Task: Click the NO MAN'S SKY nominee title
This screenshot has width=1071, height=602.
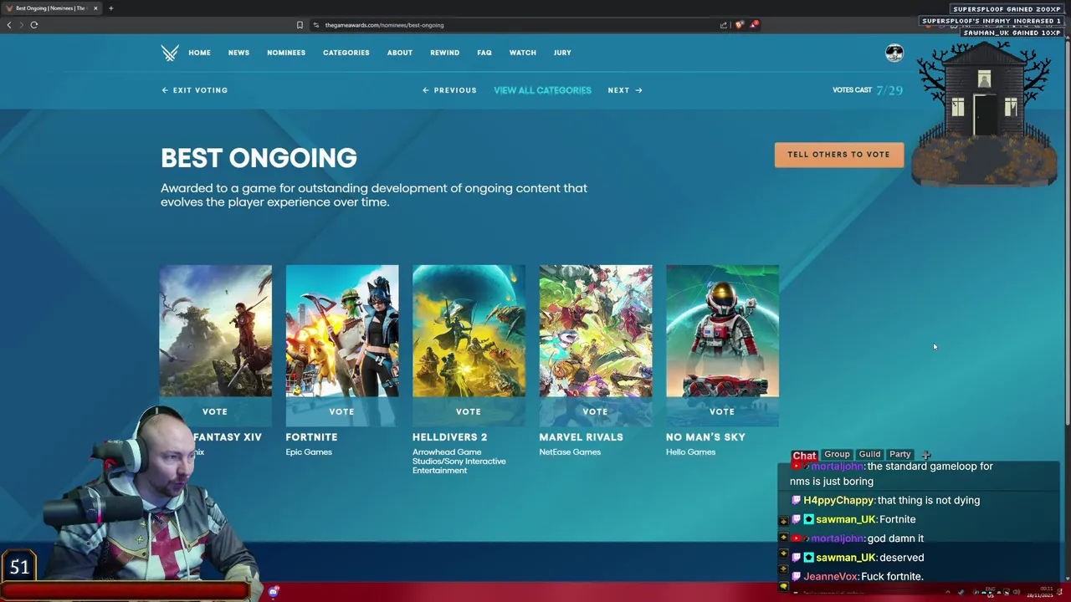Action: [x=705, y=437]
